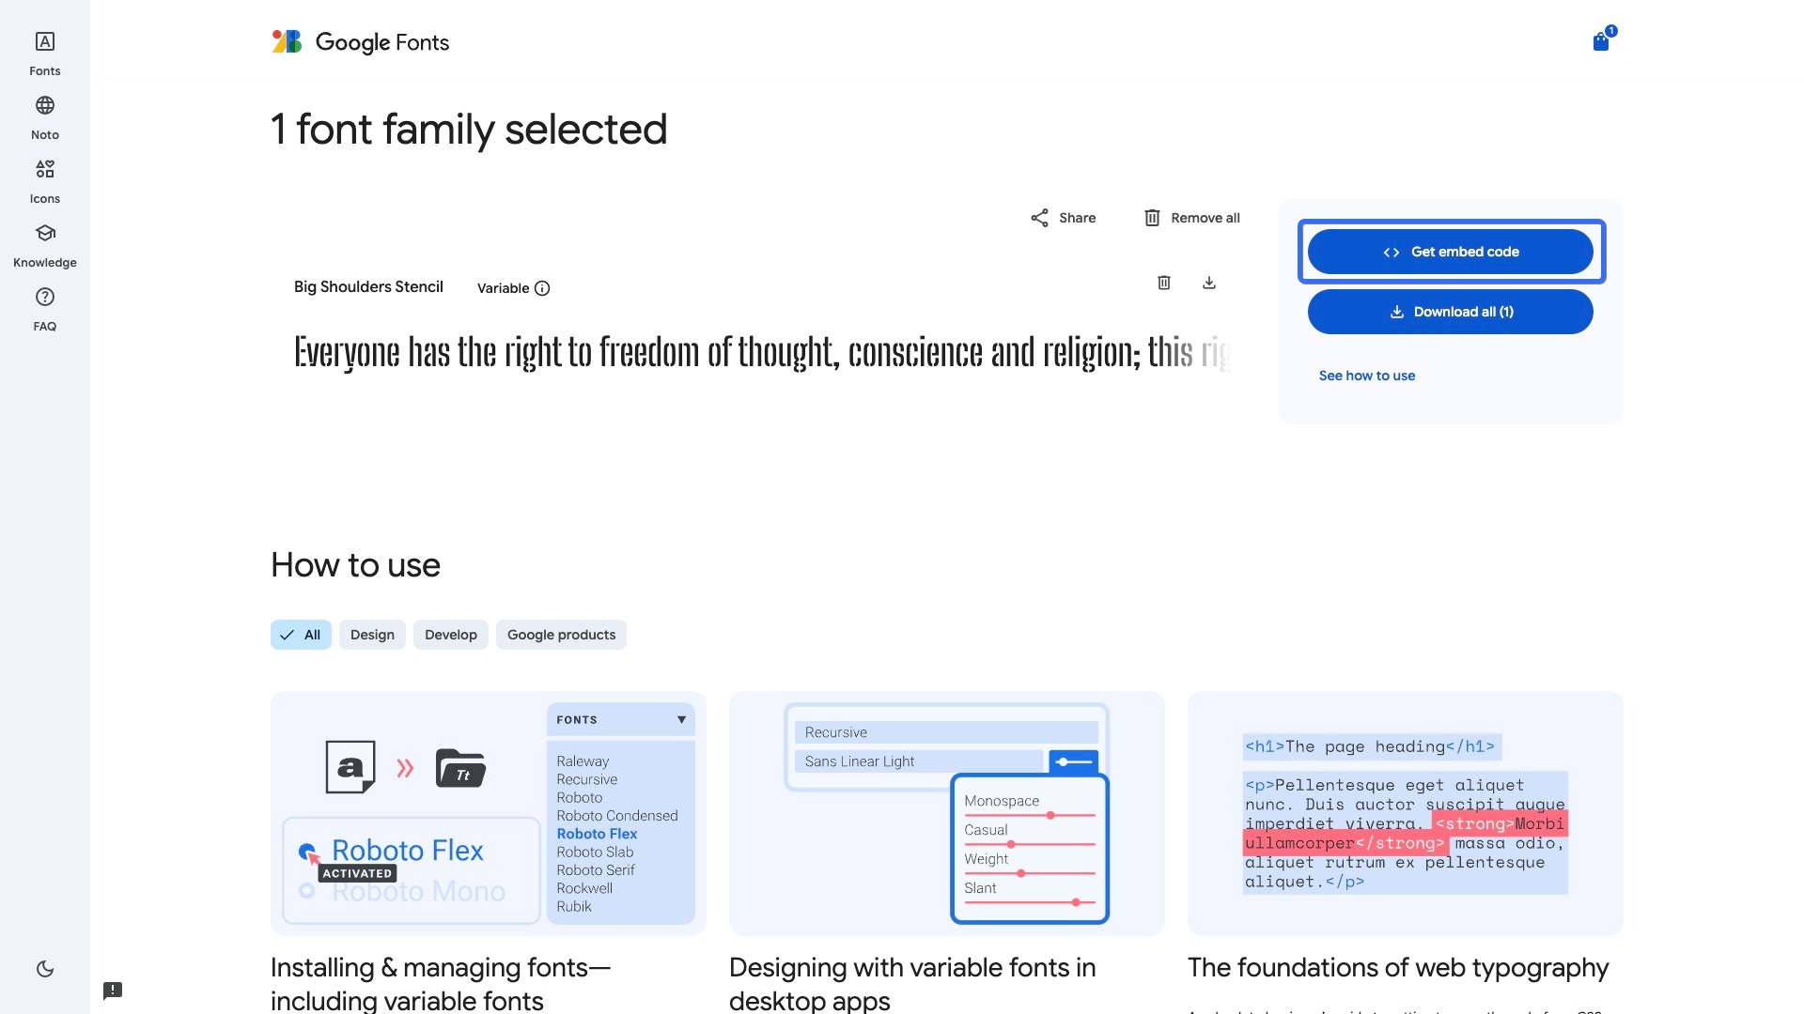Select the Google products filter chip
The image size is (1804, 1014).
[561, 635]
